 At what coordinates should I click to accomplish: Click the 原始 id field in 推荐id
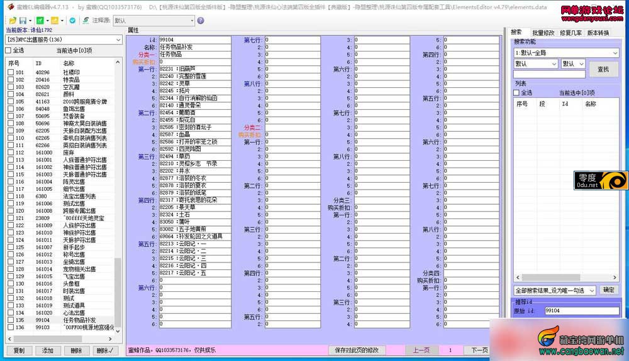582,311
